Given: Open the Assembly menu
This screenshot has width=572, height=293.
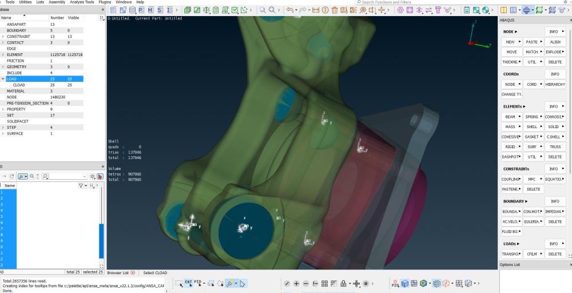Looking at the screenshot, I should (57, 2).
